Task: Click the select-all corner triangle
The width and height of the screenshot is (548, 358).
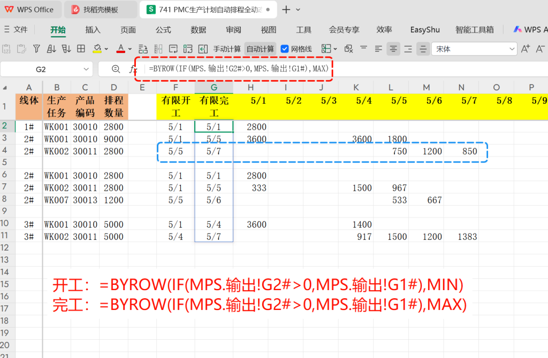Action: click(x=5, y=88)
